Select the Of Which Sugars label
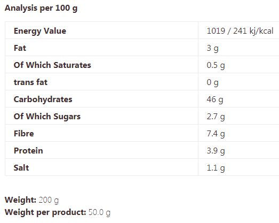279x223 pixels. point(47,117)
